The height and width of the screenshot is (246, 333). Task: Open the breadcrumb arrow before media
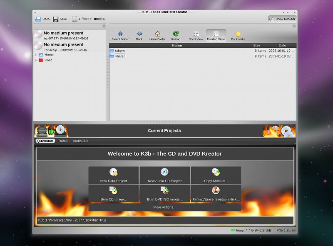[x=91, y=19]
